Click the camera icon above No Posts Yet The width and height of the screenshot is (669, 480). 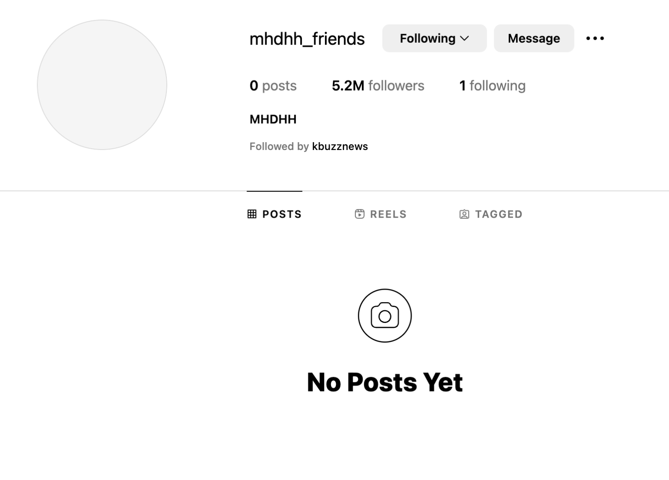coord(385,315)
